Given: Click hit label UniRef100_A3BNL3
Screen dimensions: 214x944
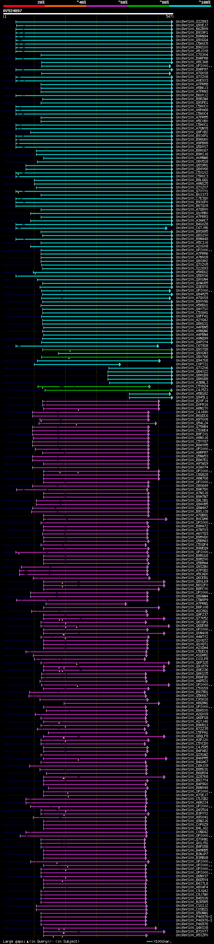Looking at the screenshot, I should pyautogui.click(x=192, y=382).
